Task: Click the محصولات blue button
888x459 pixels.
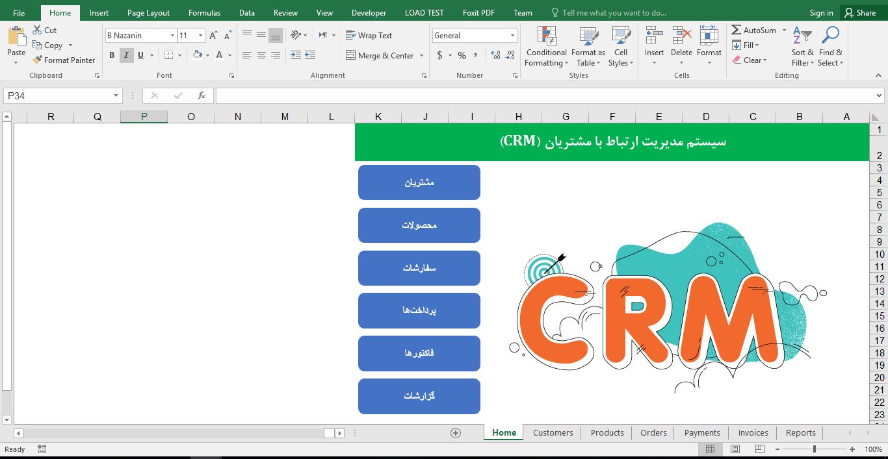Action: point(419,225)
